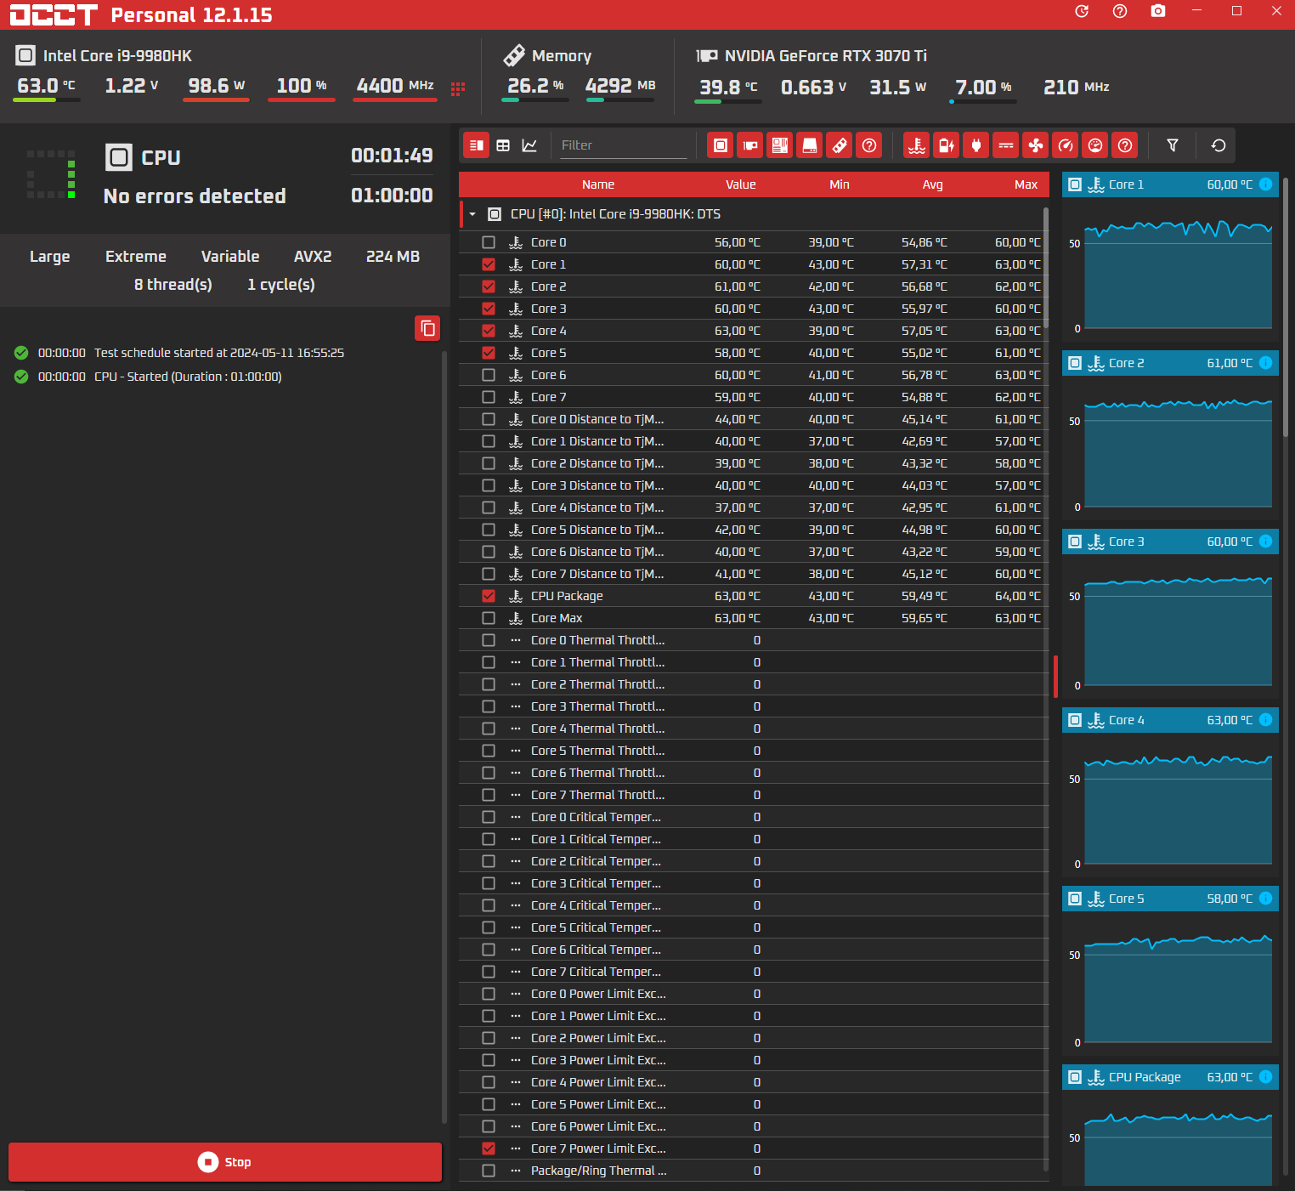Click the test log vertical scrollbar

pos(444,738)
